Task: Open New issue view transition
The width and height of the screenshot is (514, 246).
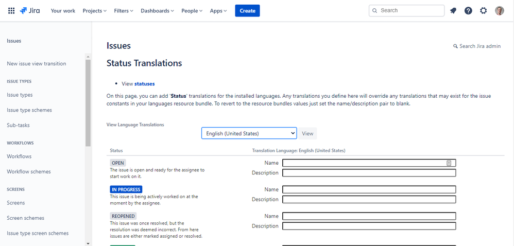Action: click(x=37, y=63)
